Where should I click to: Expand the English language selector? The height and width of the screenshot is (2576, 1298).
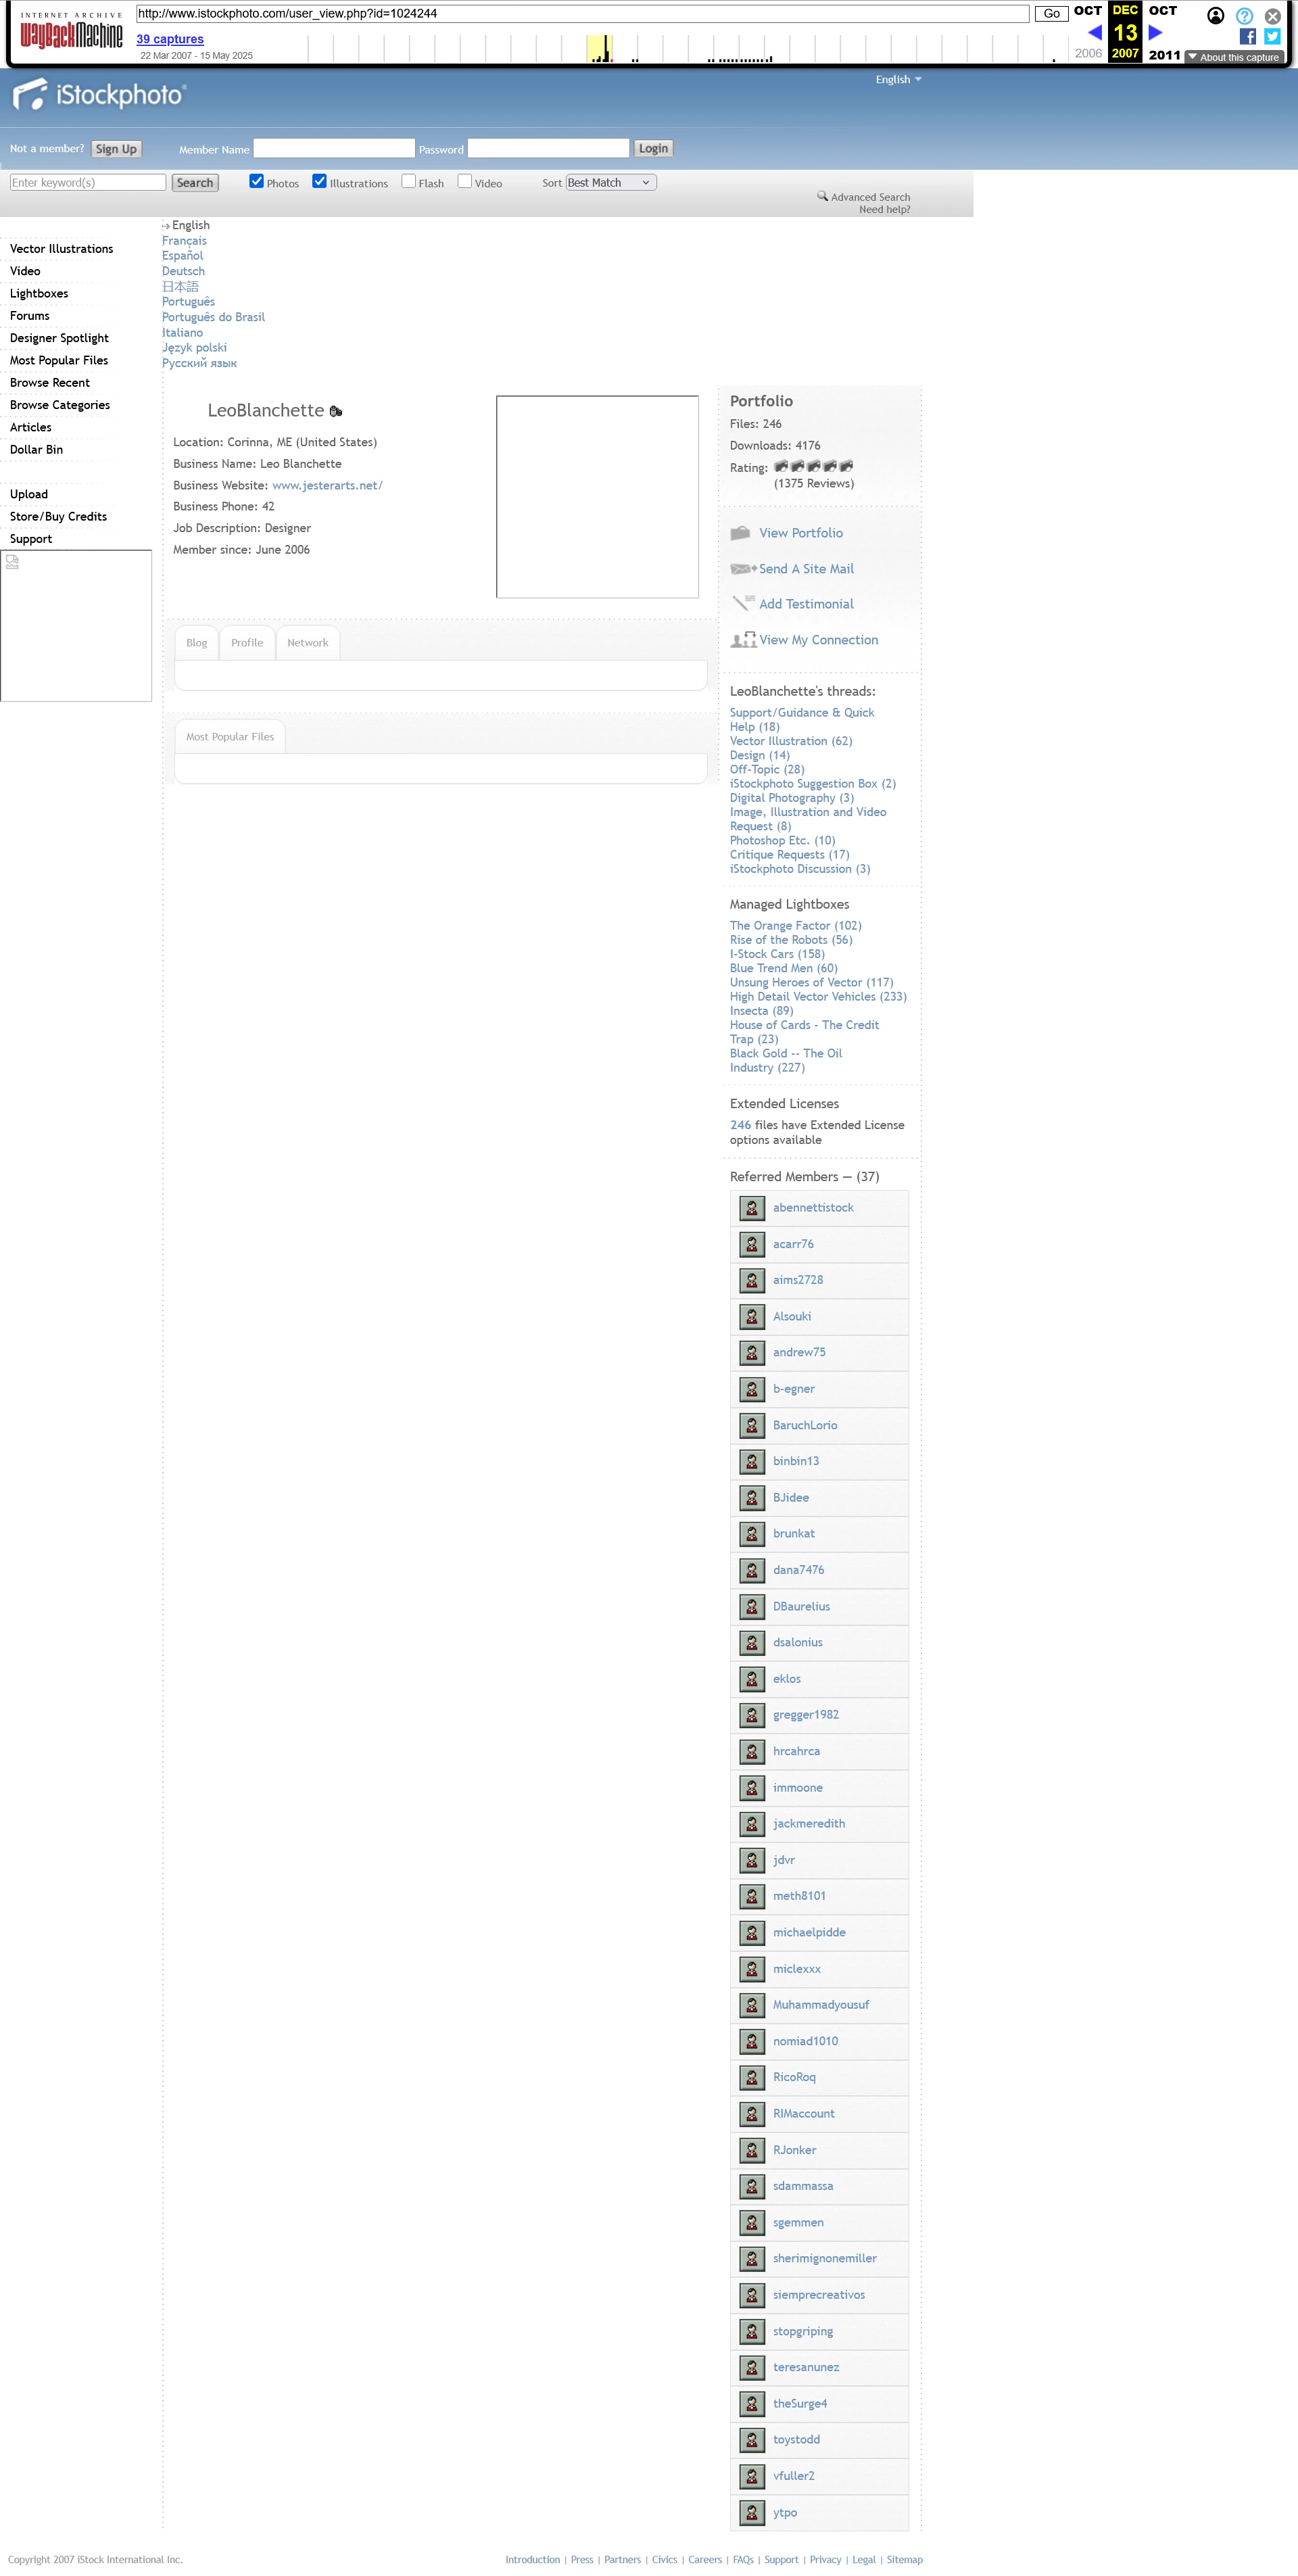tap(898, 80)
